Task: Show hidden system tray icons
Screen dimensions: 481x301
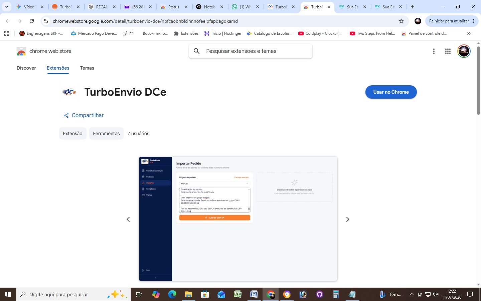Action: click(412, 294)
